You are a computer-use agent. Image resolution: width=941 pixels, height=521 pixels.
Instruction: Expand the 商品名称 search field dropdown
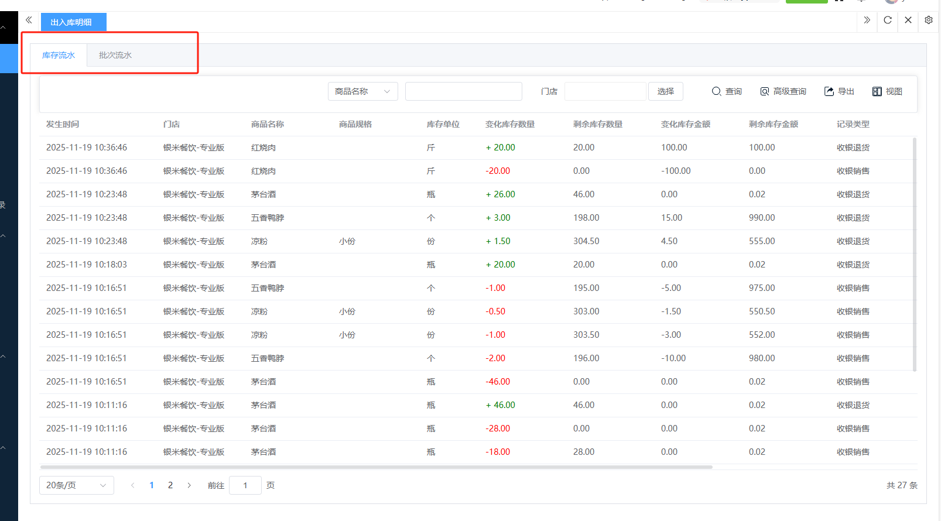click(x=362, y=92)
